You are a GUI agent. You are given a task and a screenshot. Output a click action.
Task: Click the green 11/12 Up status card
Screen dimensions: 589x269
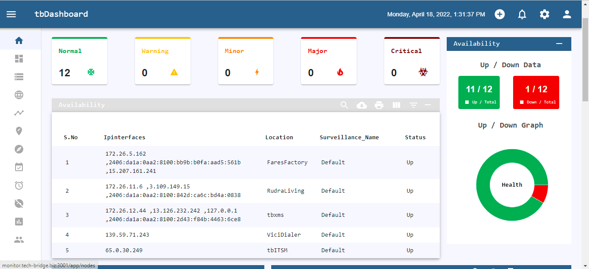(479, 92)
